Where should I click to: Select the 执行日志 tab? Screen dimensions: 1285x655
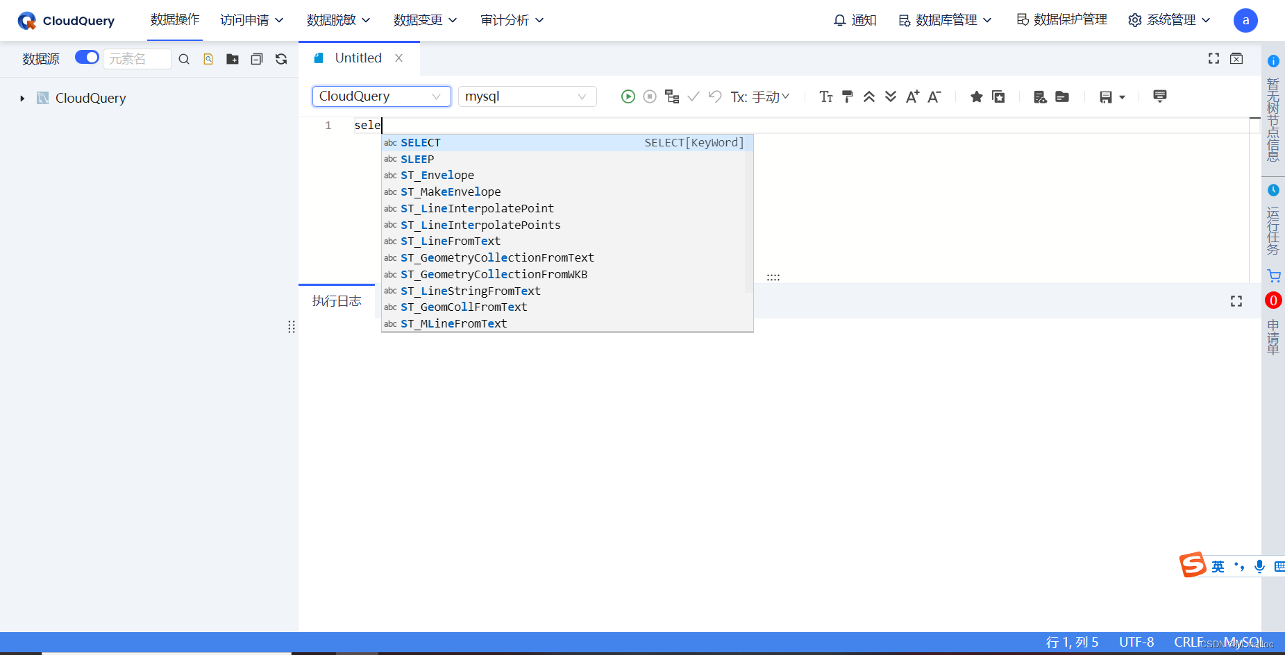[337, 301]
